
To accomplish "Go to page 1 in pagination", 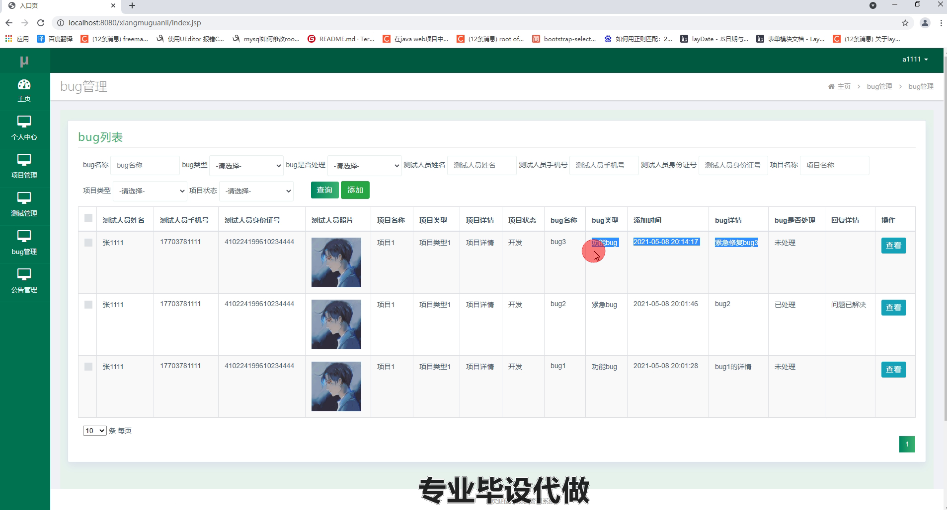I will tap(907, 444).
